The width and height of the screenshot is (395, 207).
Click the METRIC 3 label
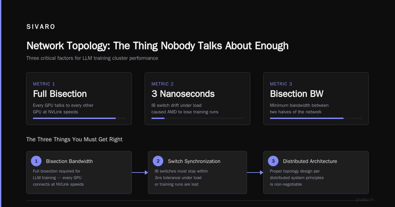tap(281, 84)
